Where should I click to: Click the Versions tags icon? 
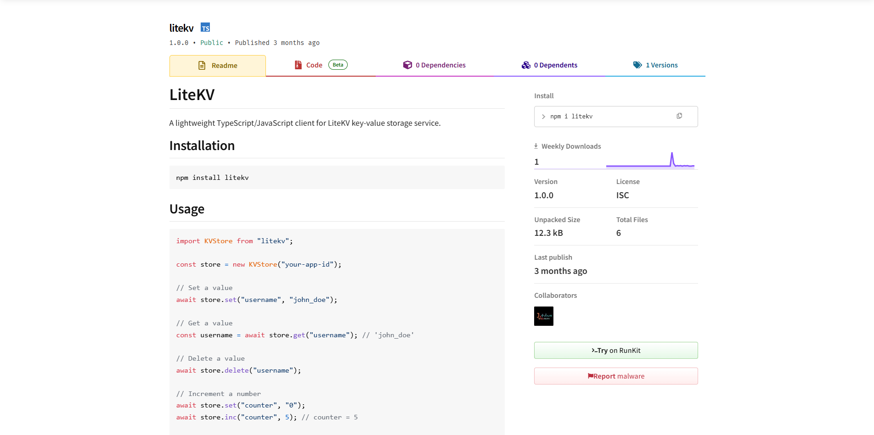637,65
